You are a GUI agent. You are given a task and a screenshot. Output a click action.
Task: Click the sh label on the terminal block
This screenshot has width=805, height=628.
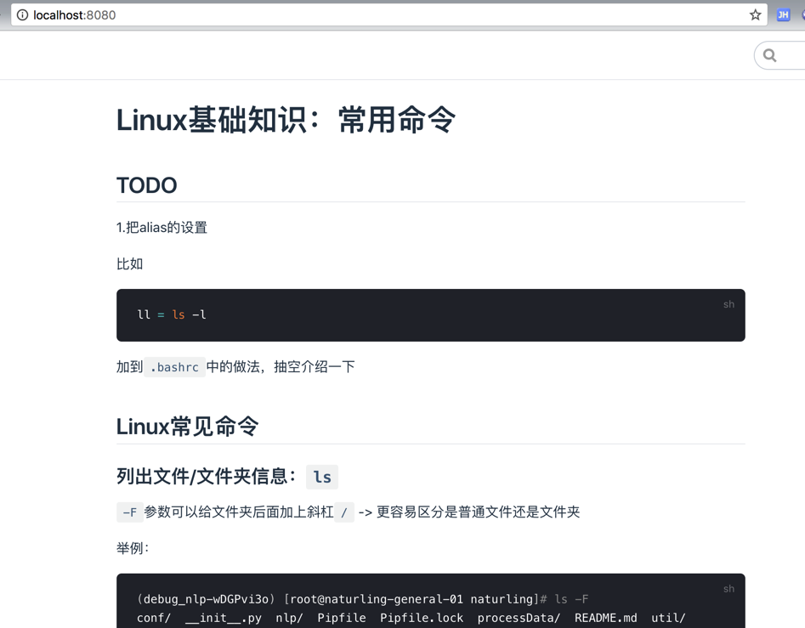pyautogui.click(x=728, y=589)
